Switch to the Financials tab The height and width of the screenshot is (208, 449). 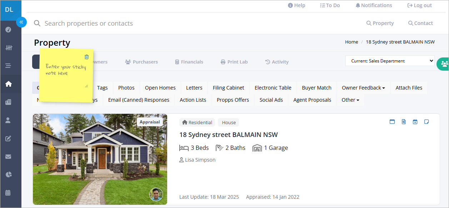(189, 62)
